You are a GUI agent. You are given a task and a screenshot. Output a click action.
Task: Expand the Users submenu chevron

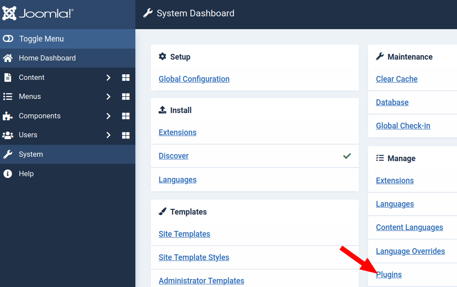point(108,135)
